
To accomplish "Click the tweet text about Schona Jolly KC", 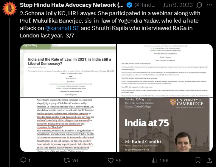I will [x=110, y=24].
